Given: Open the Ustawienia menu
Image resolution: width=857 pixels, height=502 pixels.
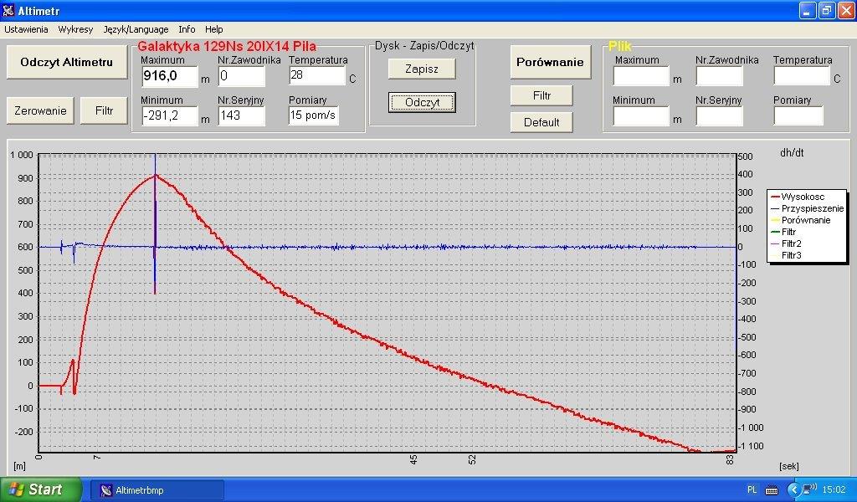Looking at the screenshot, I should click(26, 29).
